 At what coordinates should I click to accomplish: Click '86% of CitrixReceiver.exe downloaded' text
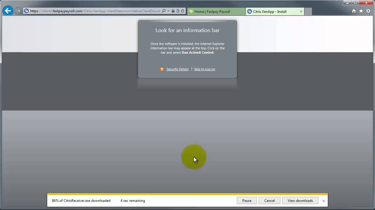[81, 201]
